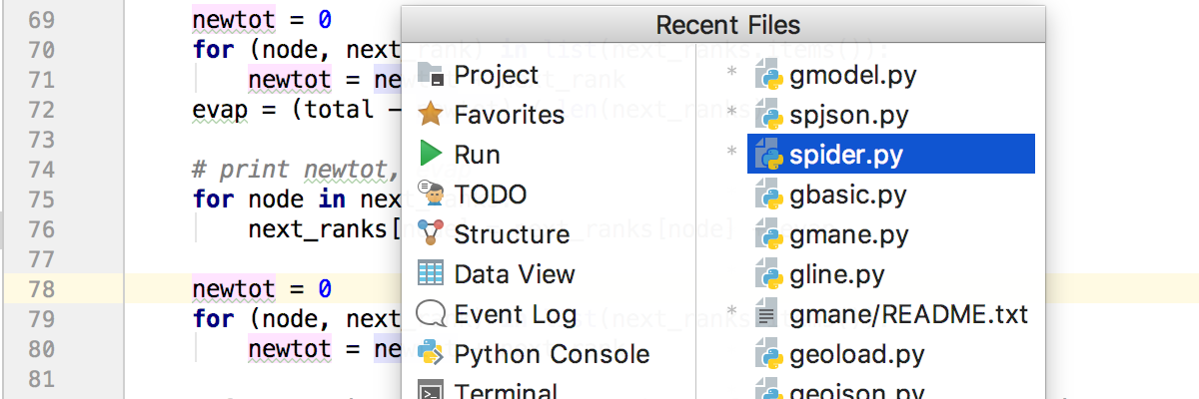Click the green Run arrow icon
Viewport: 1199px width, 399px height.
coord(431,154)
